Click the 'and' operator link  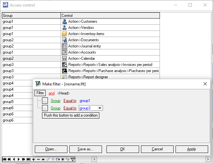pos(51,93)
